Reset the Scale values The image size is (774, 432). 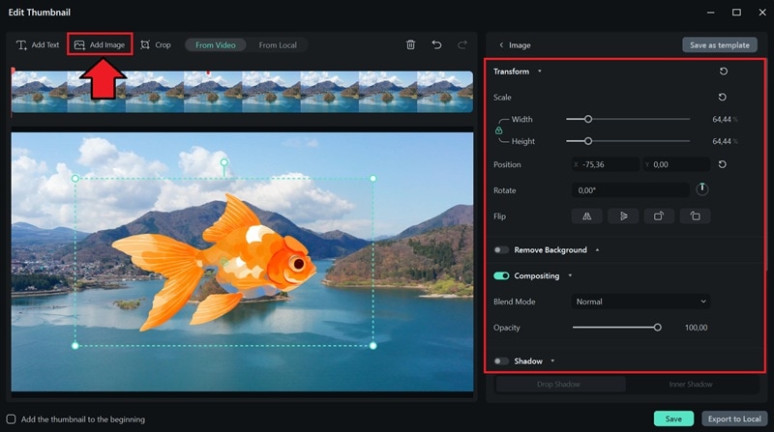point(722,98)
